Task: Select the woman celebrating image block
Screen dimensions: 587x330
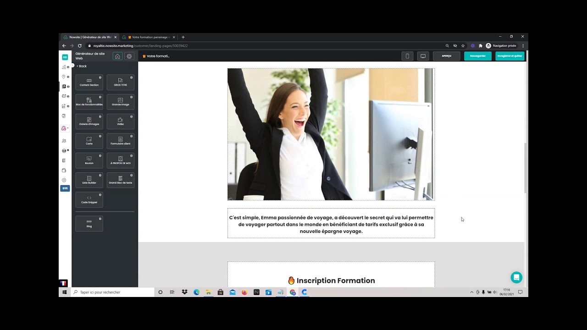Action: pos(331,134)
